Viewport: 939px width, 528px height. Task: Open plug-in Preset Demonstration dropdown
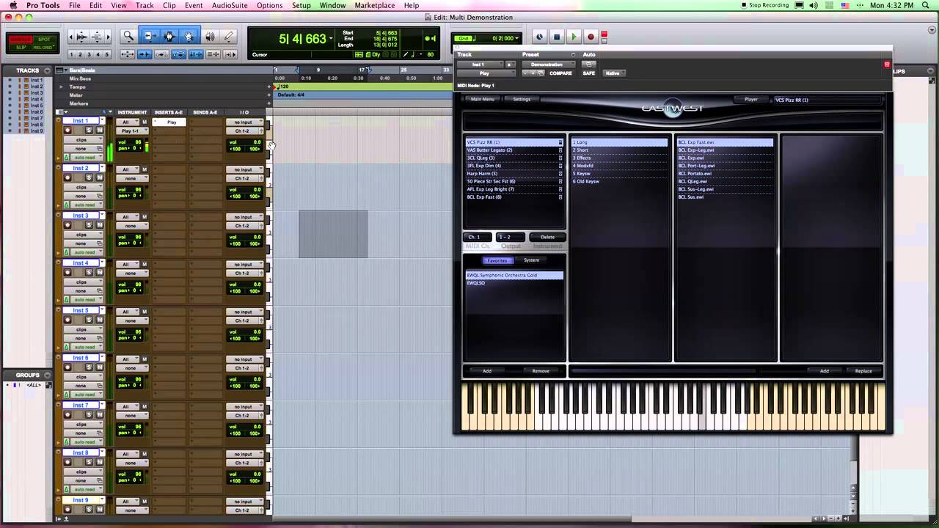point(550,65)
